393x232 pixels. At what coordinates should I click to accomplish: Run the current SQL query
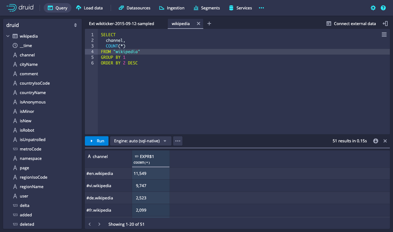(97, 141)
